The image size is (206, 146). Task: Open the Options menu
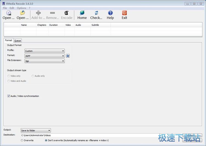point(21,8)
